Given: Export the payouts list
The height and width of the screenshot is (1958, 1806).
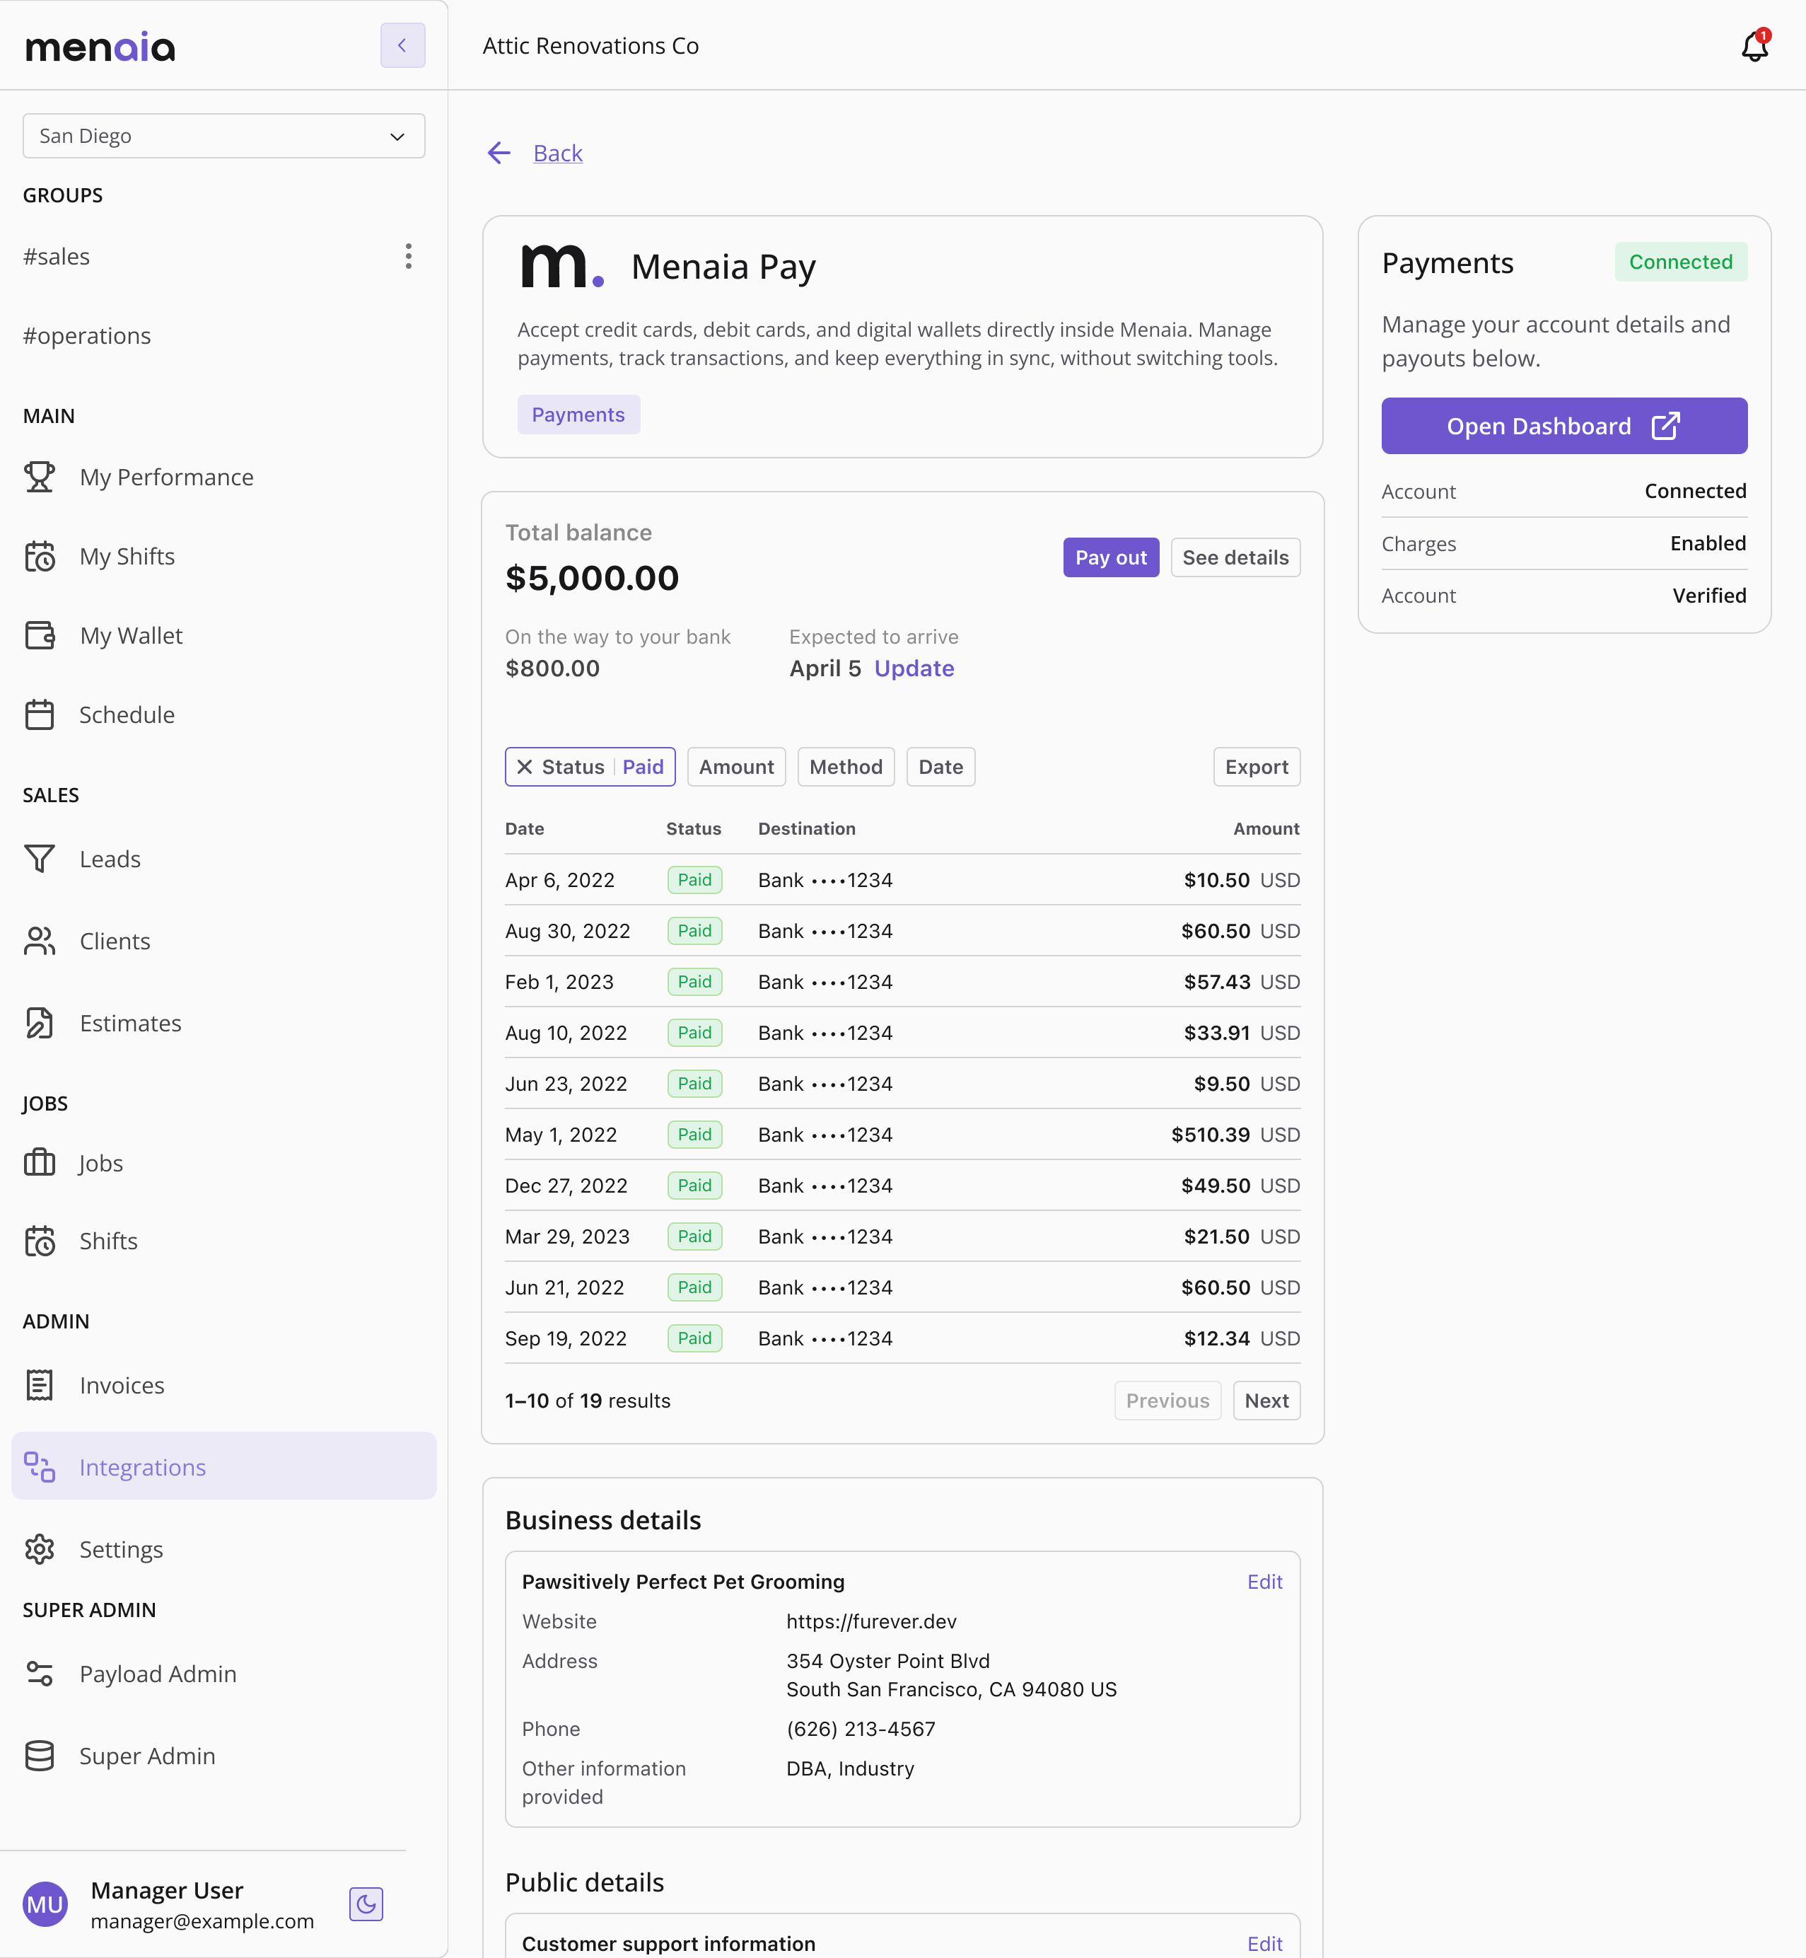Looking at the screenshot, I should (1257, 766).
